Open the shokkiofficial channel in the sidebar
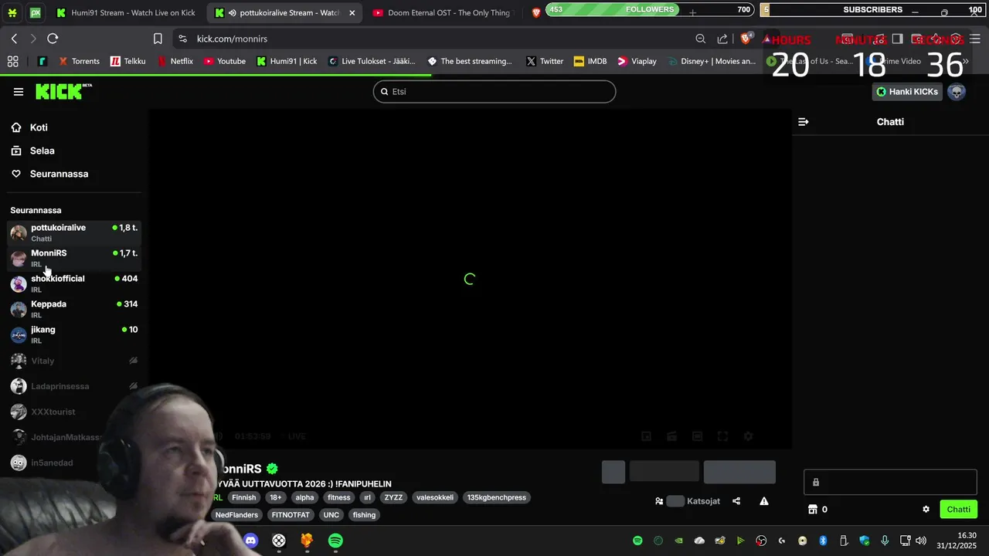This screenshot has height=556, width=989. 73,283
